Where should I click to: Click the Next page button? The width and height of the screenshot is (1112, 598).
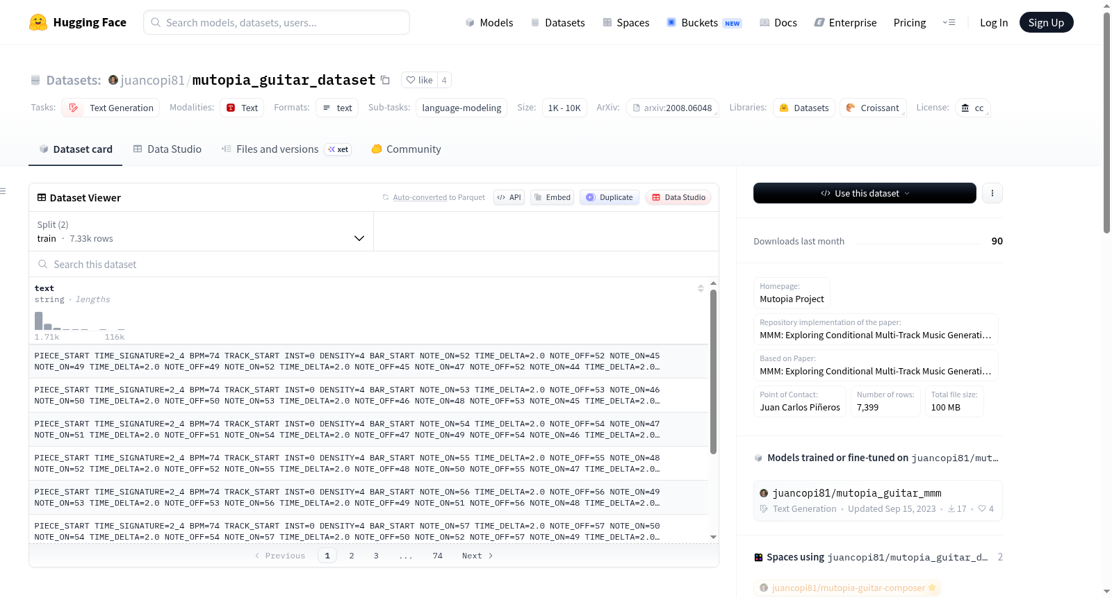point(477,556)
